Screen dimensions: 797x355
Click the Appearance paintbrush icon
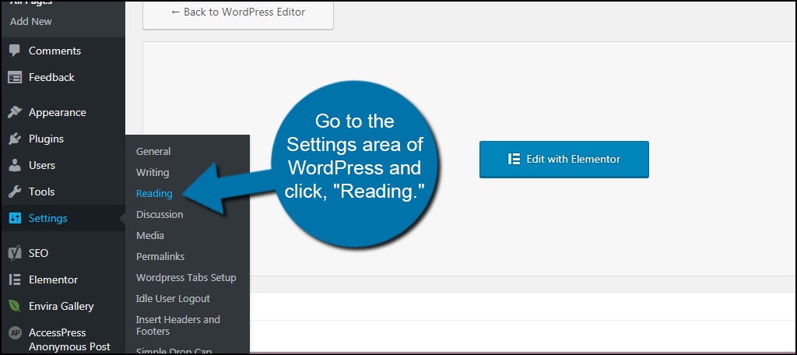click(15, 112)
